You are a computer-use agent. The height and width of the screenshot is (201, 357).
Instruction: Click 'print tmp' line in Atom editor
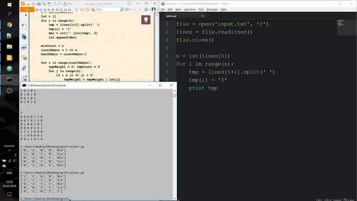[x=203, y=88]
